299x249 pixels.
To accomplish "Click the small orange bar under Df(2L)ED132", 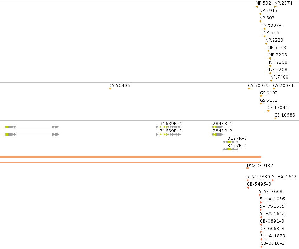I will tap(247, 168).
